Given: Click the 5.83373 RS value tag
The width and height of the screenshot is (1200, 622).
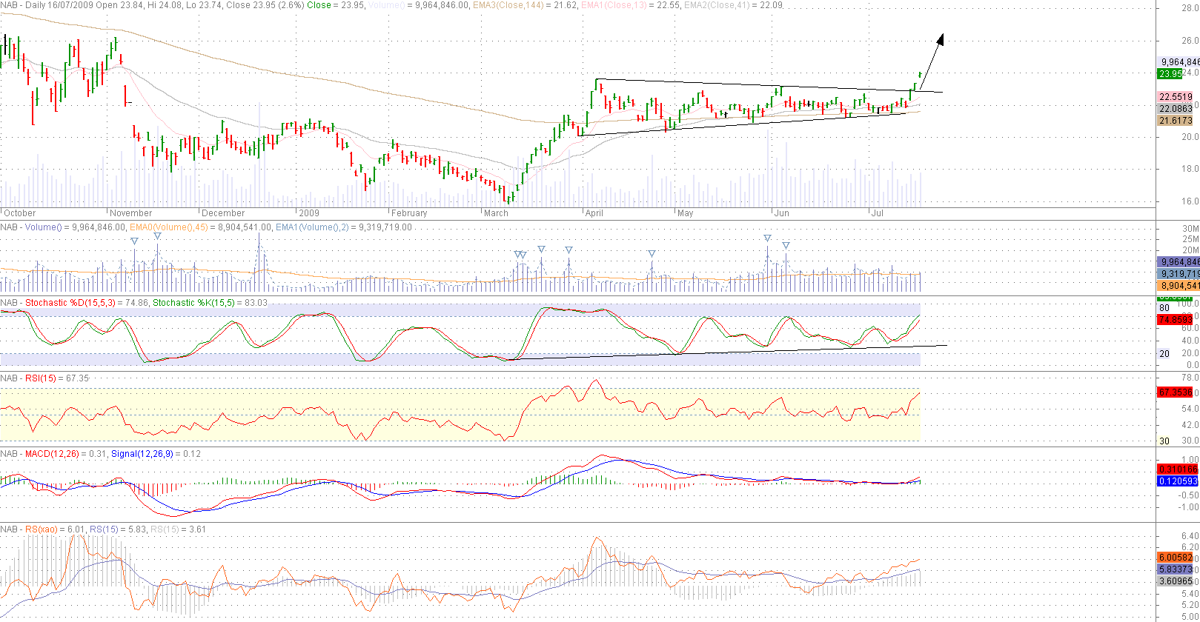Looking at the screenshot, I should click(x=1175, y=569).
